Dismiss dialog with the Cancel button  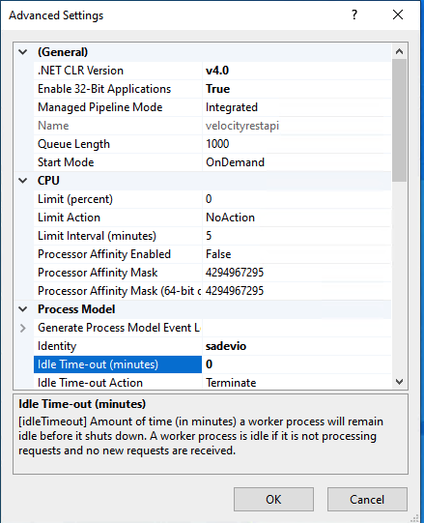pos(367,500)
